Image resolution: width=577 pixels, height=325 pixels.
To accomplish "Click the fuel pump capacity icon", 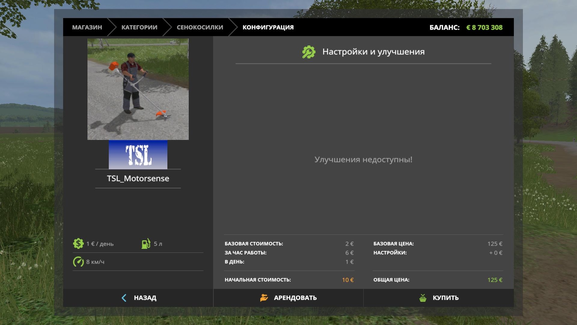I will (146, 244).
